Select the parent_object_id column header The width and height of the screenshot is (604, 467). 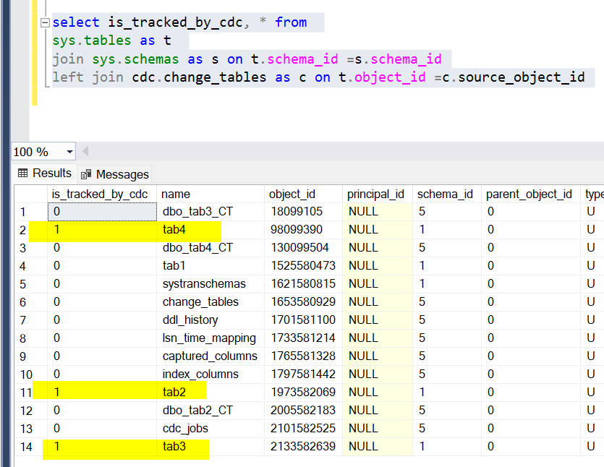pos(530,194)
